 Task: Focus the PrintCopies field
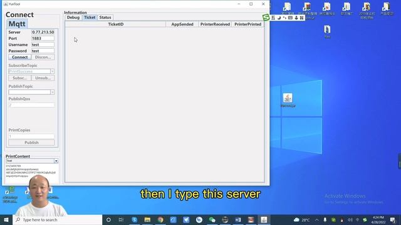pyautogui.click(x=31, y=136)
